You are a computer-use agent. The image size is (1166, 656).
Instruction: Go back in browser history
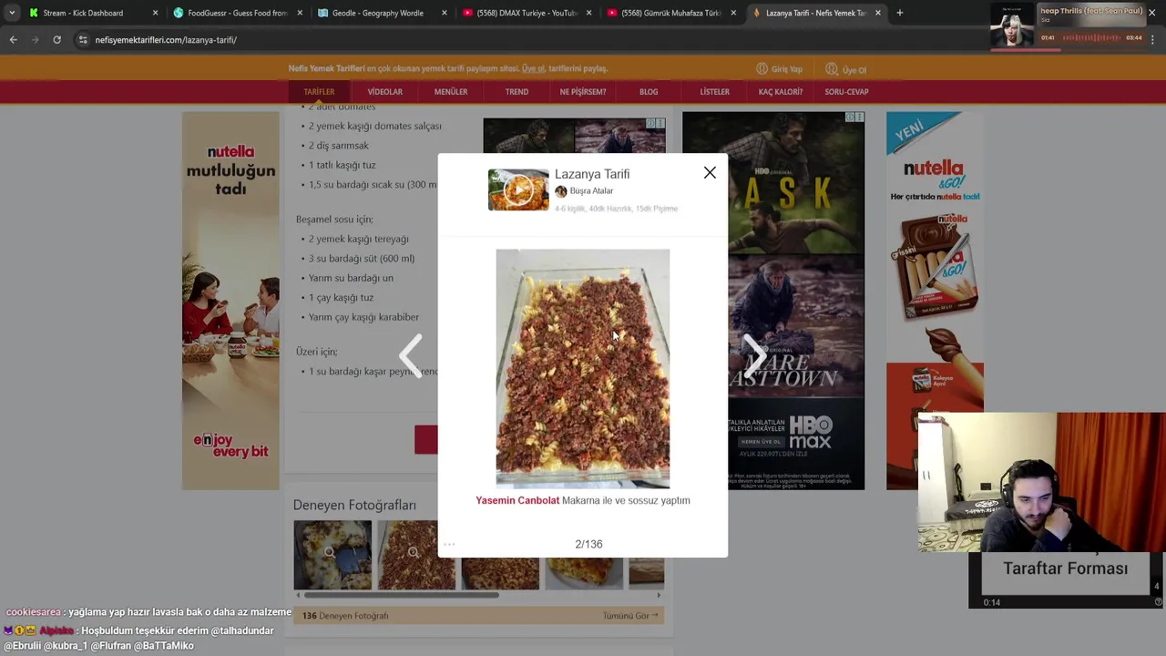(13, 40)
